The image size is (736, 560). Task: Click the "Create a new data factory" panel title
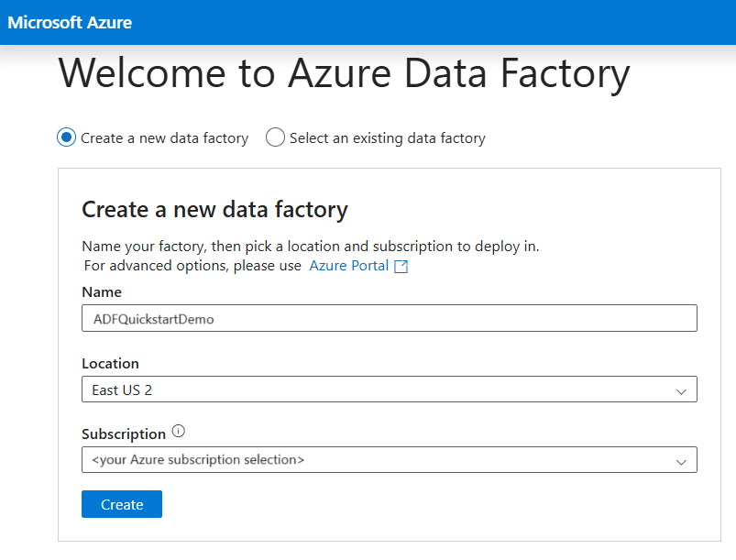[214, 209]
